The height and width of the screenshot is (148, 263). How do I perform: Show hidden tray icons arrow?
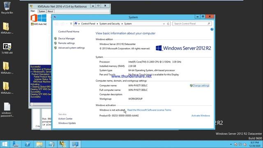point(231,144)
